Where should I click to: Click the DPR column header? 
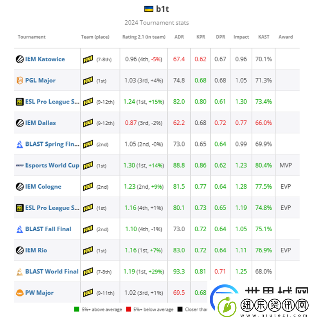(220, 37)
